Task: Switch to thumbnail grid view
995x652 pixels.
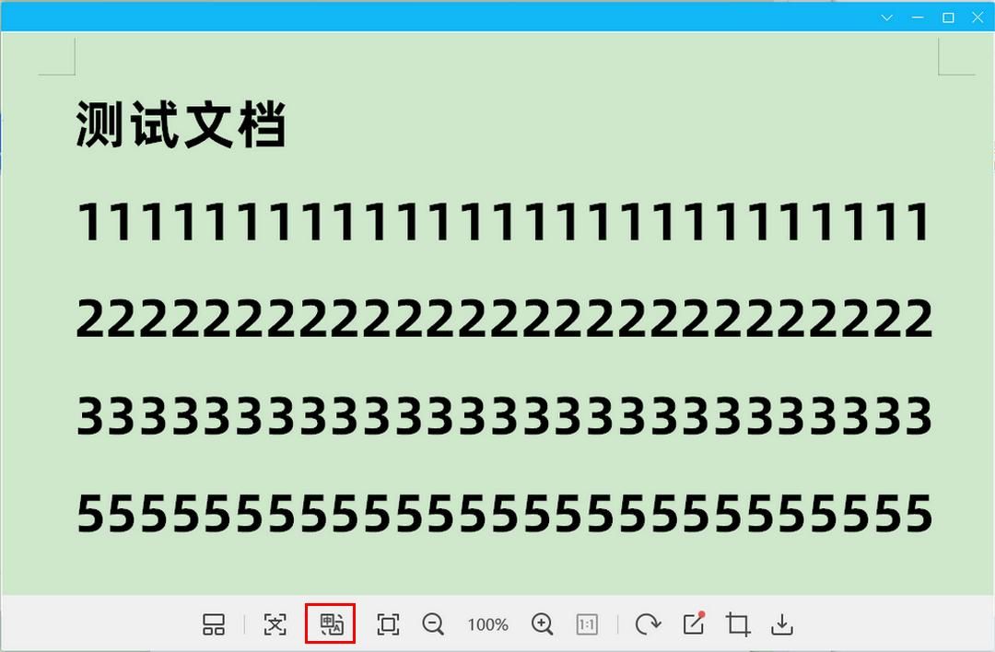Action: pyautogui.click(x=215, y=624)
